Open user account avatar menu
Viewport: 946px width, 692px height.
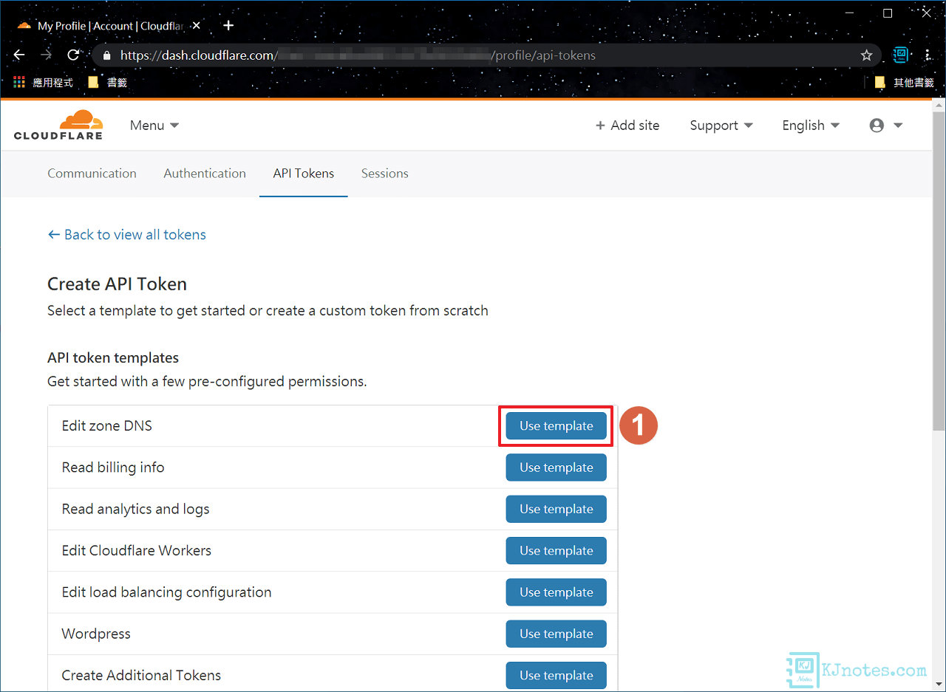(886, 126)
